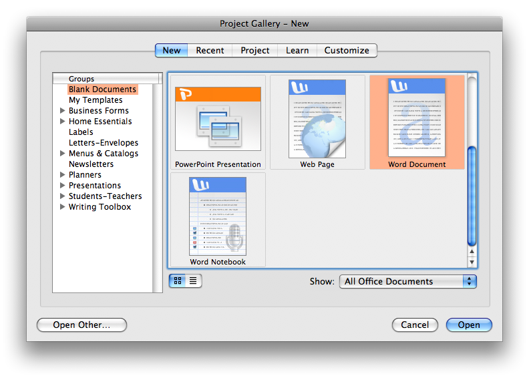529x378 pixels.
Task: Click the blue Open button
Action: 469,325
